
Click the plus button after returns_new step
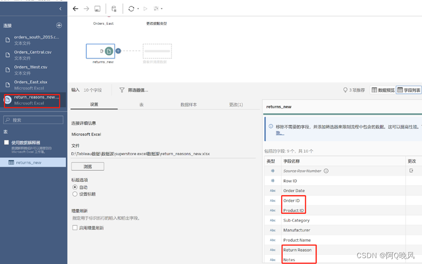(118, 51)
